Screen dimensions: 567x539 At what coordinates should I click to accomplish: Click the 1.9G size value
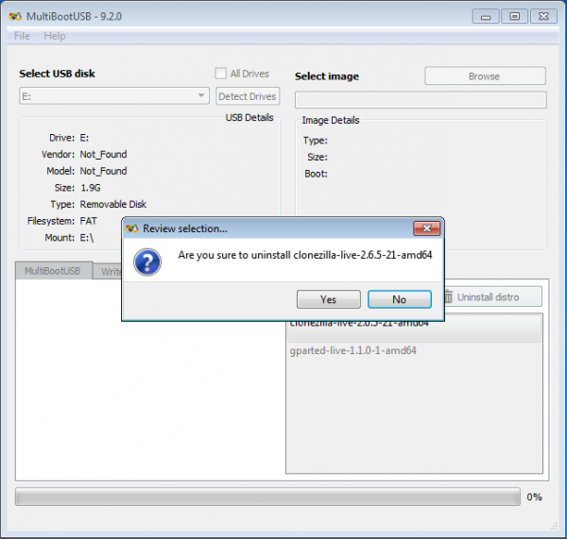click(91, 188)
